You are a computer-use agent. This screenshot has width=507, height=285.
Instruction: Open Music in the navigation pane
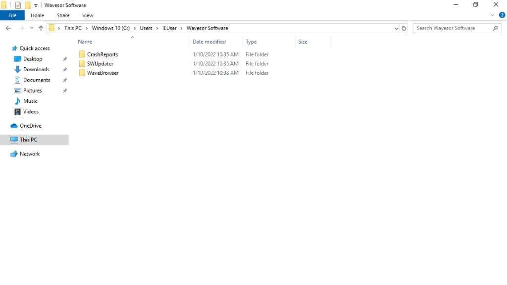coord(30,101)
